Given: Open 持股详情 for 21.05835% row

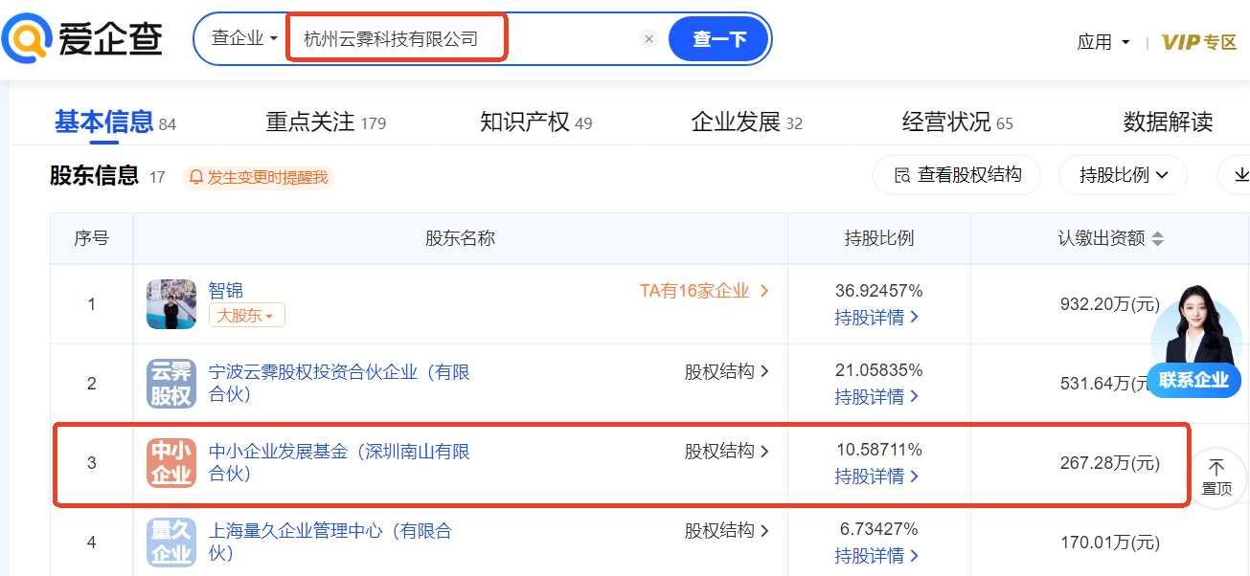Looking at the screenshot, I should [x=876, y=396].
